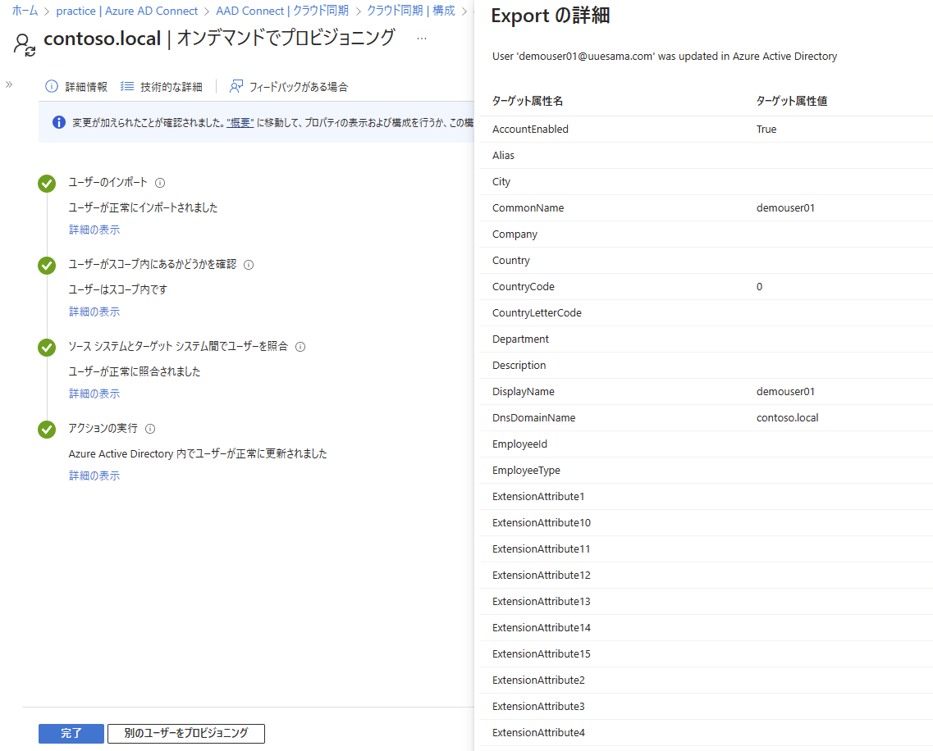Screen dimensions: 933x751
Task: Click the user sync icon beside contoso.local
Action: [25, 45]
